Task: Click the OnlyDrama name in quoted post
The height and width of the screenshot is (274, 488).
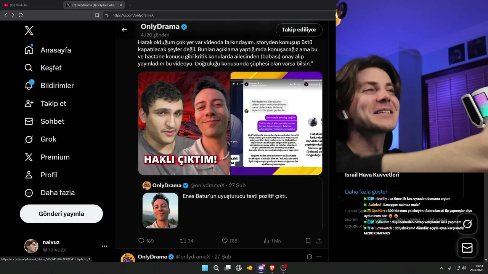Action: (x=167, y=185)
